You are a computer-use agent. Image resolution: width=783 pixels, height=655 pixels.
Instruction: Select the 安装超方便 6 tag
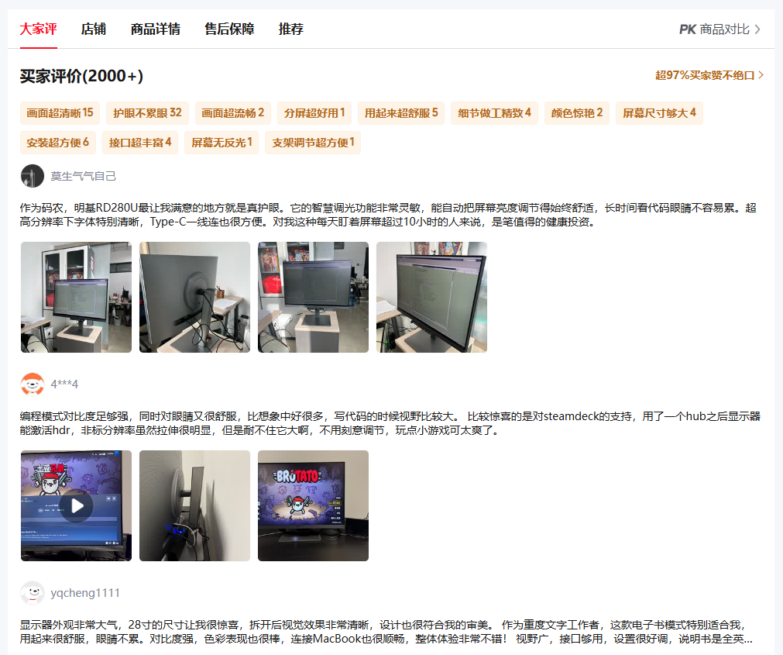click(58, 143)
